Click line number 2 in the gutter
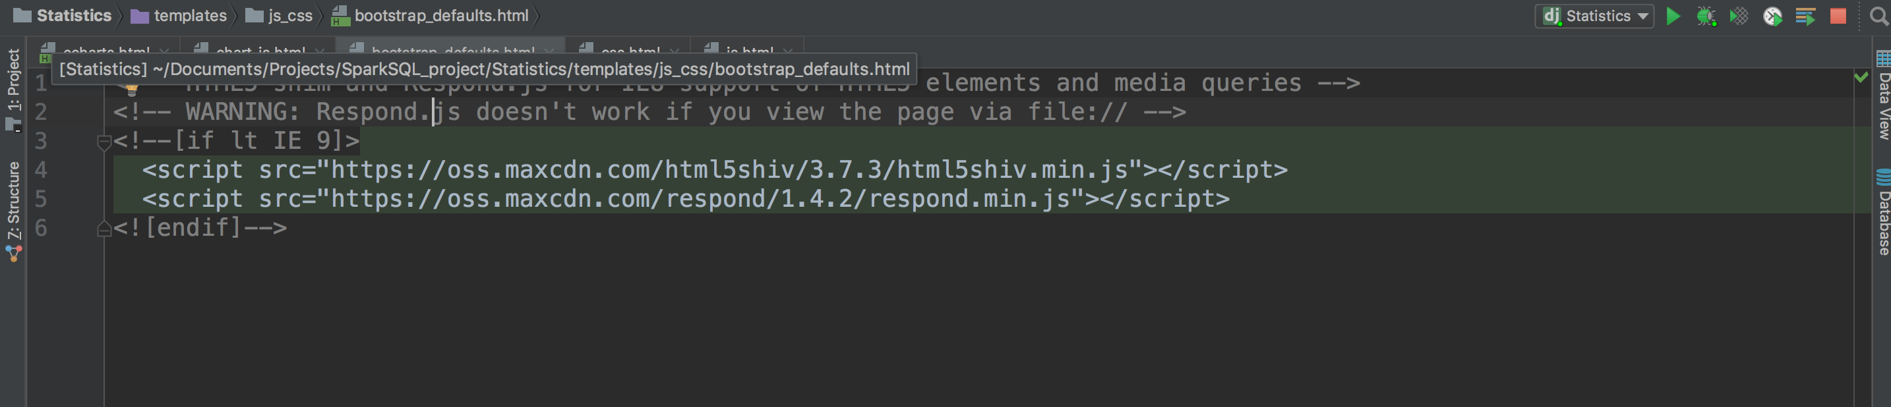 [41, 111]
